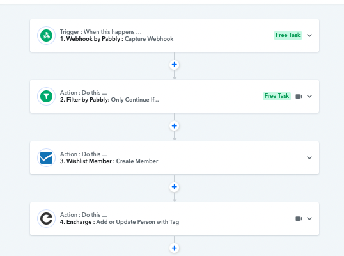Click the Encharge app icon
Screen dimensions: 344x256
(x=46, y=218)
